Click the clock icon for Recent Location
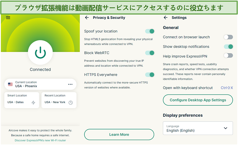The image size is (238, 148). pyautogui.click(x=71, y=103)
